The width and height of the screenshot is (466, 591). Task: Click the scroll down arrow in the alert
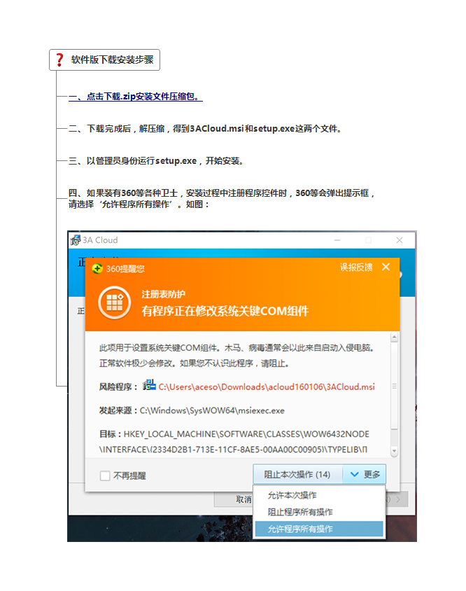[394, 451]
